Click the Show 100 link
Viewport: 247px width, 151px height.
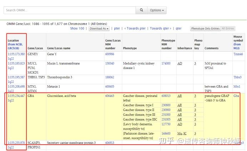(x=77, y=29)
